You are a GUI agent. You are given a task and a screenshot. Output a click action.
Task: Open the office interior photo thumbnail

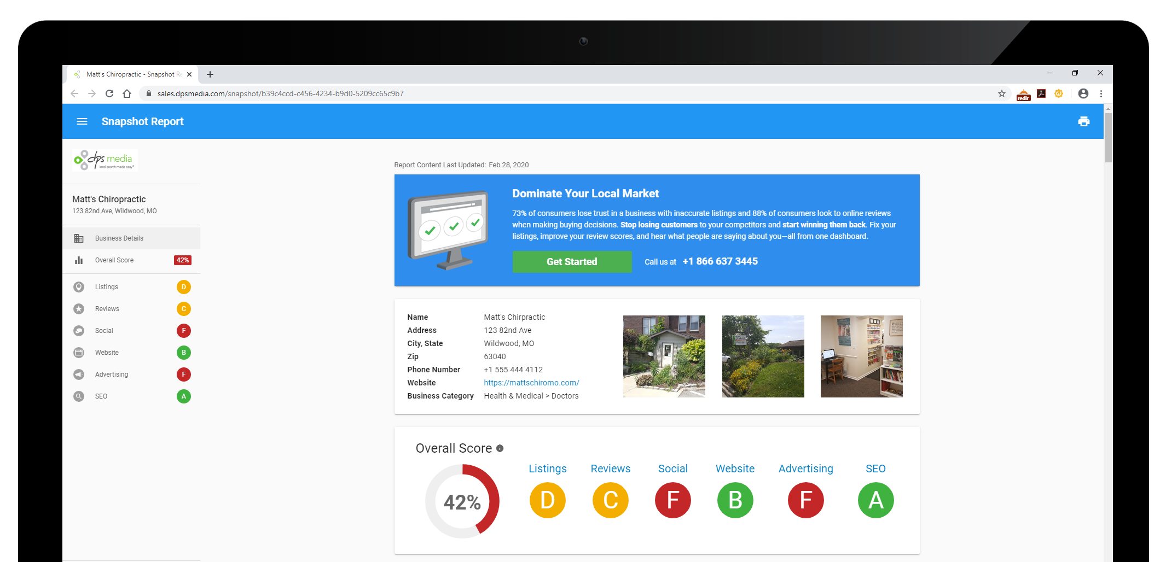[861, 356]
